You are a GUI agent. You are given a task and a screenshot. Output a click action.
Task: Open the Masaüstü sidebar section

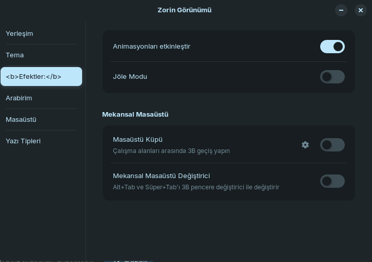click(21, 120)
